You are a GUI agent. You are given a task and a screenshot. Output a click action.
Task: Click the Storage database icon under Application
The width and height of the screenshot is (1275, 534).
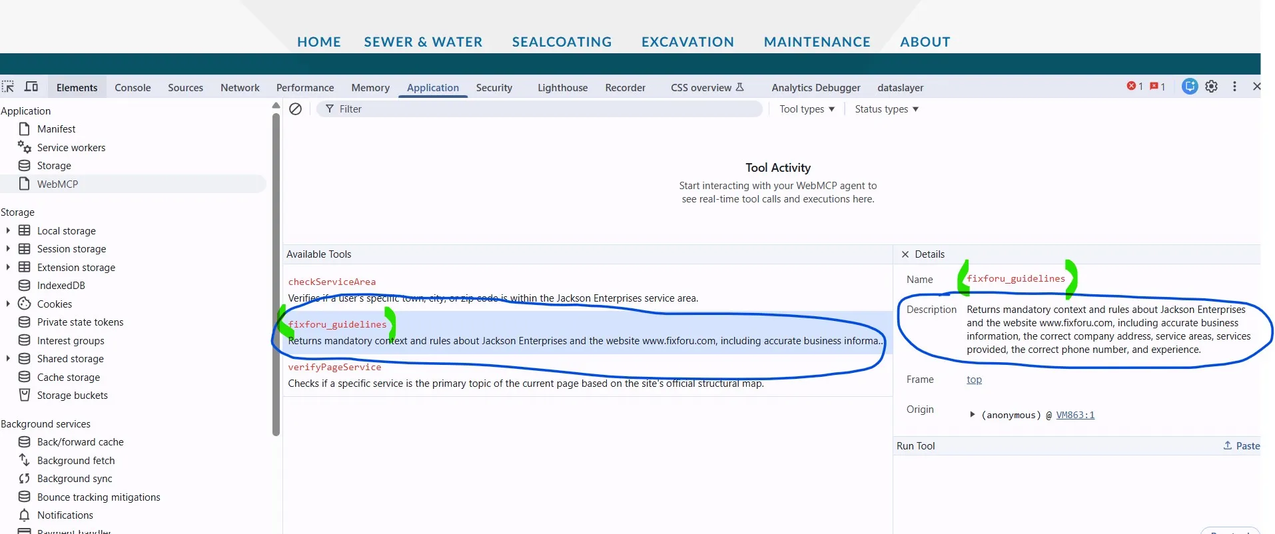click(25, 165)
